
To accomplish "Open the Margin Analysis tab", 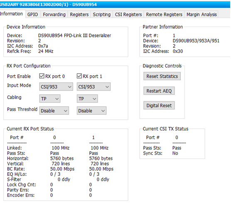I will (x=202, y=15).
